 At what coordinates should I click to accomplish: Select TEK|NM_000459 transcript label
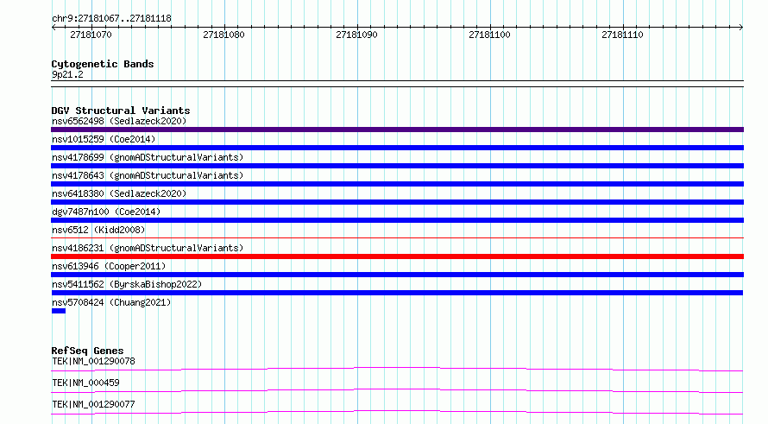tap(85, 383)
